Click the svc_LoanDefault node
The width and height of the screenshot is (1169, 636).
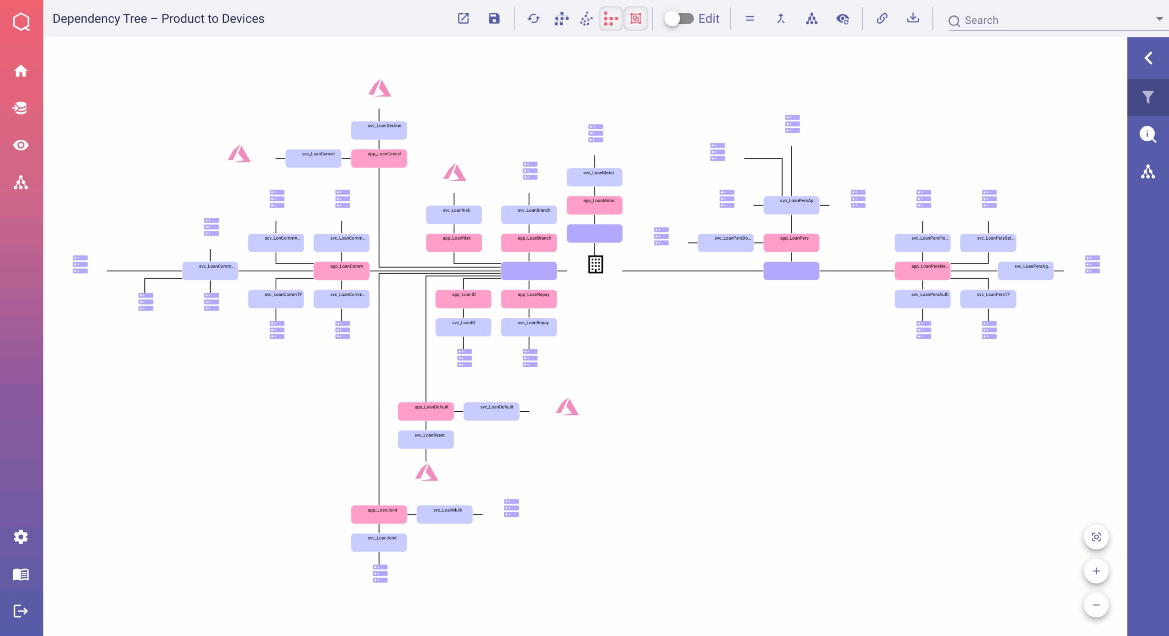[491, 411]
